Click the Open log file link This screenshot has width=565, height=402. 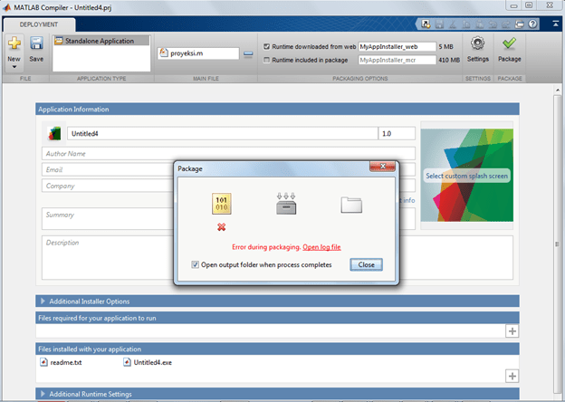321,247
